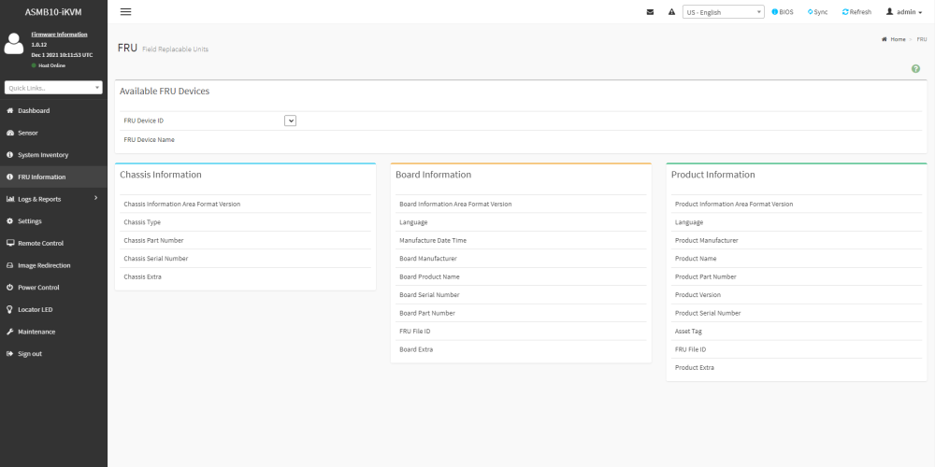Image resolution: width=935 pixels, height=467 pixels.
Task: Click the Refresh button in the top bar
Action: [856, 12]
